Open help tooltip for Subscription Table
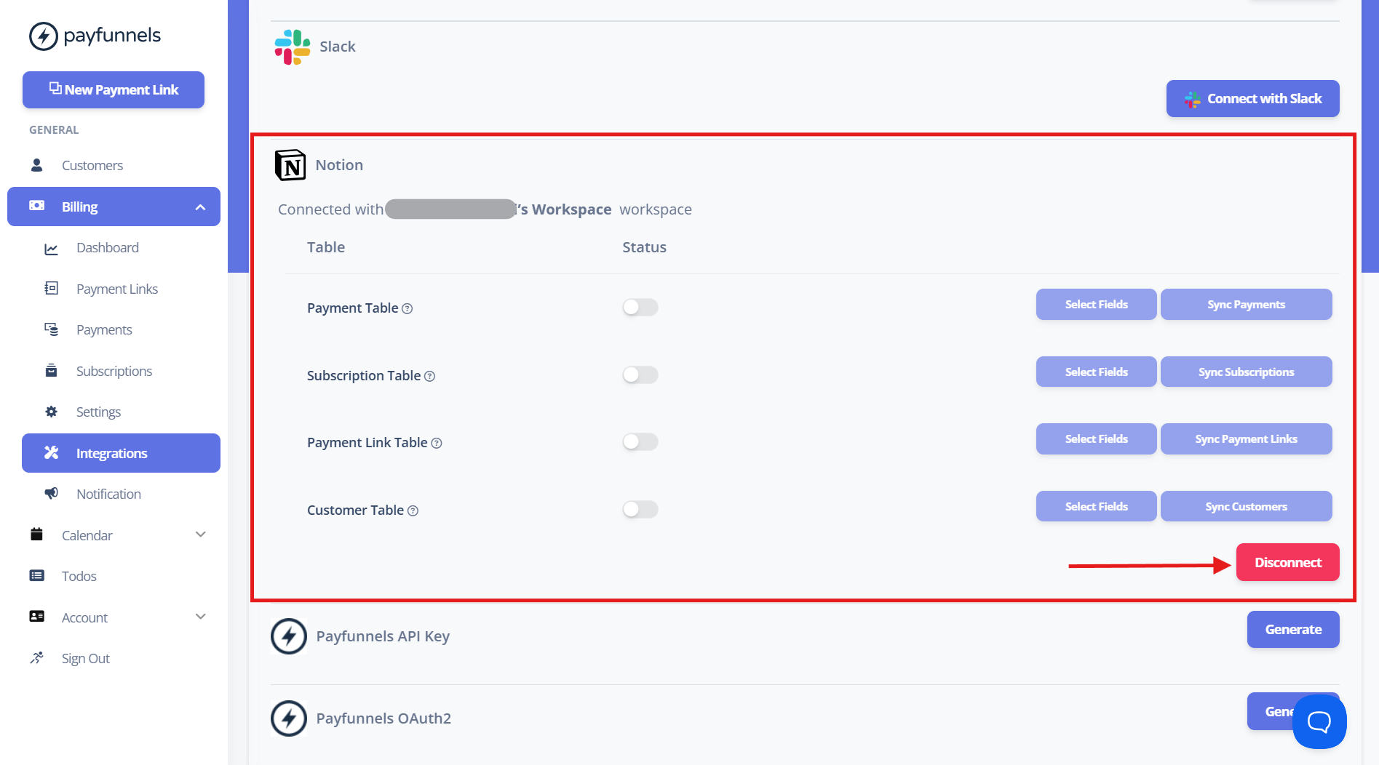 point(429,376)
